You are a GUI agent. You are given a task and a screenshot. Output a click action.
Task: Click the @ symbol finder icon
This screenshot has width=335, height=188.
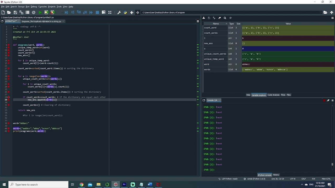pyautogui.click(x=33, y=12)
